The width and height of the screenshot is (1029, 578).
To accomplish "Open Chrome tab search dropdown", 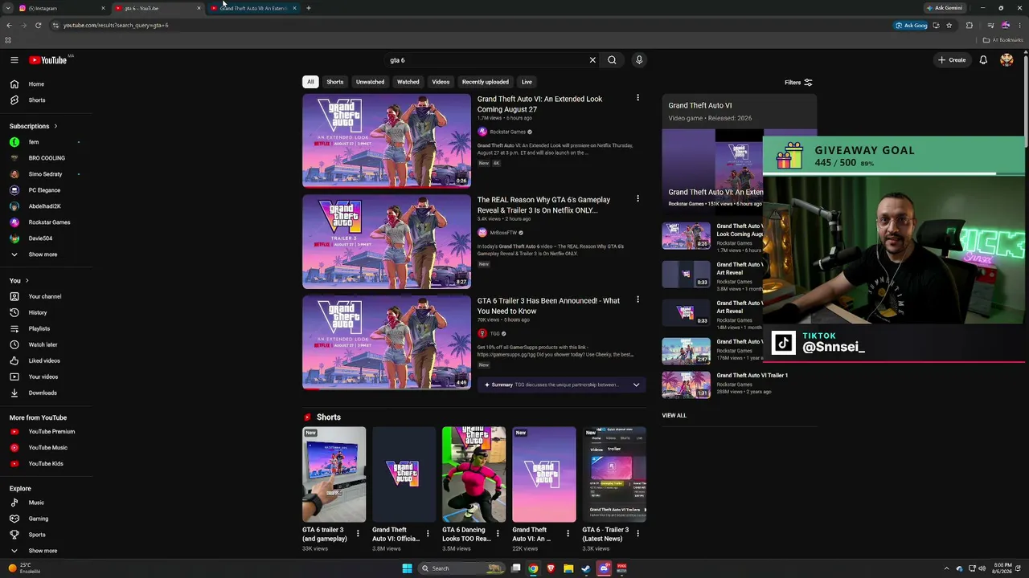I will (x=8, y=8).
